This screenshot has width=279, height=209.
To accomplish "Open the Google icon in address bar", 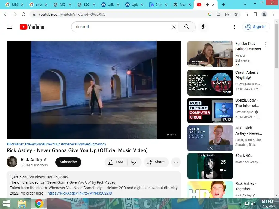I will [210, 14].
